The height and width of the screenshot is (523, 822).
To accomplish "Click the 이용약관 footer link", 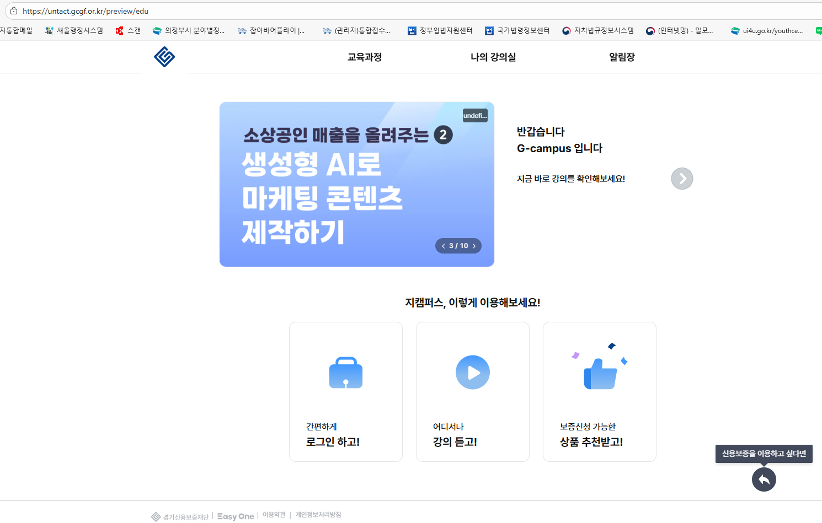I will point(274,515).
